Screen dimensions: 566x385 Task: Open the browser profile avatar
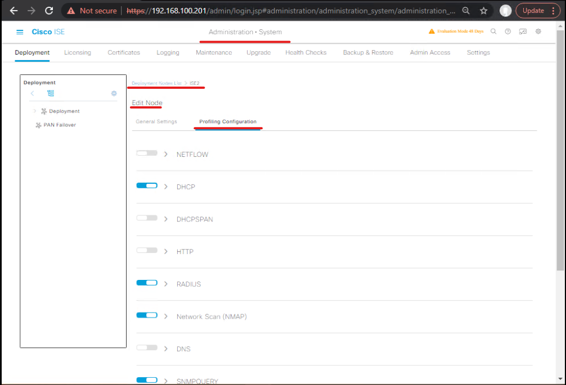505,11
